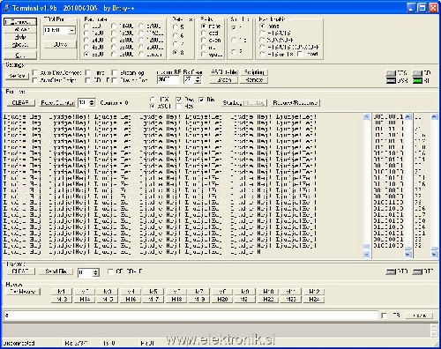441x349 pixels.
Task: Click the Set font button
Action: pyautogui.click(x=18, y=76)
